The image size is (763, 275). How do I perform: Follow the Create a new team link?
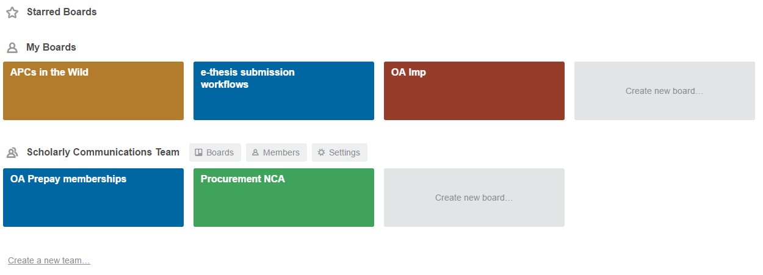pos(49,260)
